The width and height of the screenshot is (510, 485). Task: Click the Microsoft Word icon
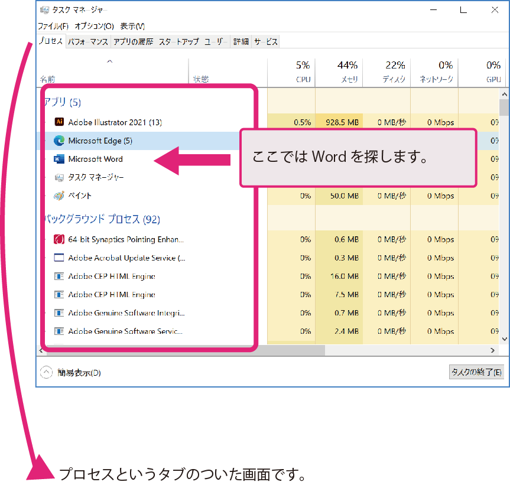click(x=59, y=159)
